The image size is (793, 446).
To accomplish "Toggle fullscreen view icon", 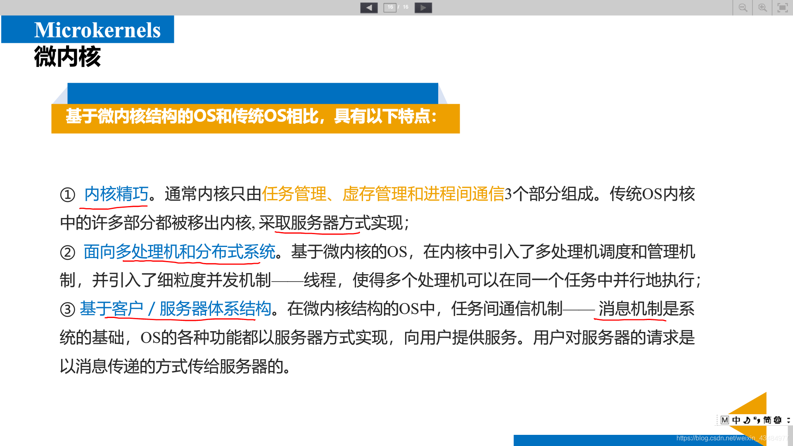I will (x=782, y=7).
